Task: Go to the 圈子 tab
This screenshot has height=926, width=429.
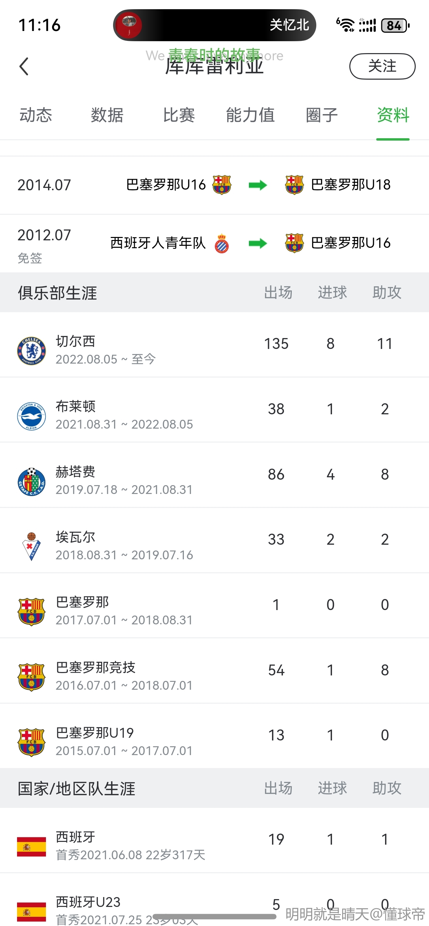Action: [x=322, y=115]
